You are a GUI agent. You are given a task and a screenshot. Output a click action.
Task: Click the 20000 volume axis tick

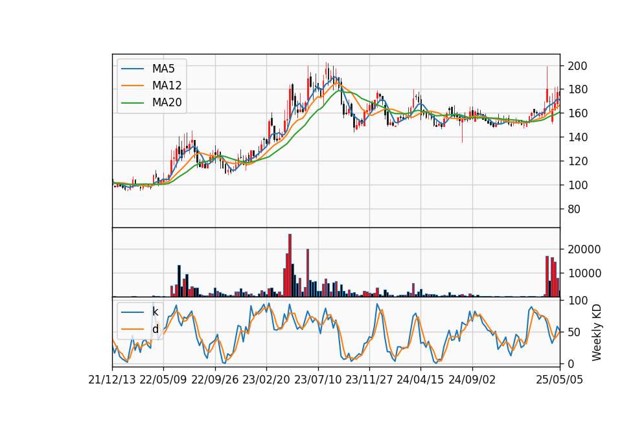[584, 249]
